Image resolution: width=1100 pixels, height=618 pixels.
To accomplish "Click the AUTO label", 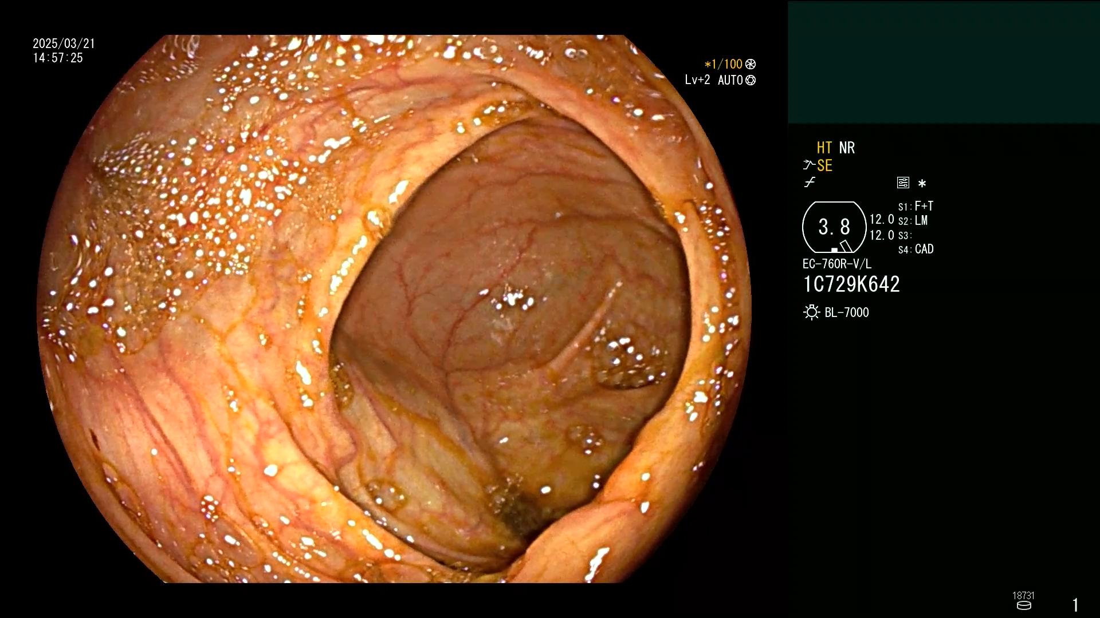I will pos(730,80).
